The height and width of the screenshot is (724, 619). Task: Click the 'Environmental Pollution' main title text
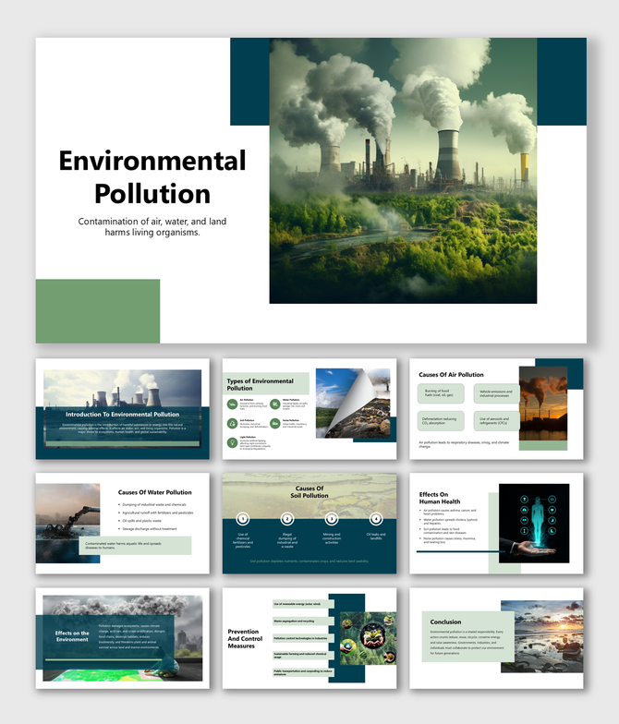[x=152, y=177]
